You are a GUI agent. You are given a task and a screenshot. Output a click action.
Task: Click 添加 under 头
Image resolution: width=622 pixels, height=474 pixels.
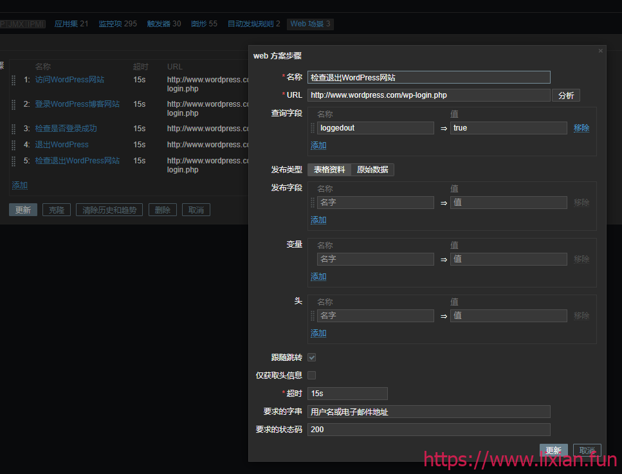(x=318, y=333)
